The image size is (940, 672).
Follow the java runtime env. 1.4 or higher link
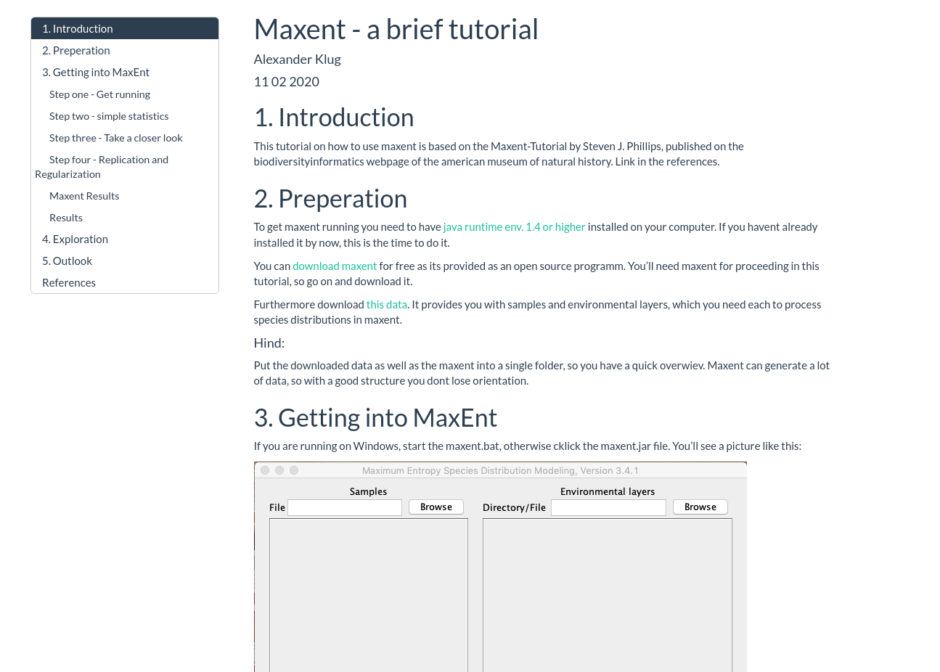pyautogui.click(x=514, y=227)
